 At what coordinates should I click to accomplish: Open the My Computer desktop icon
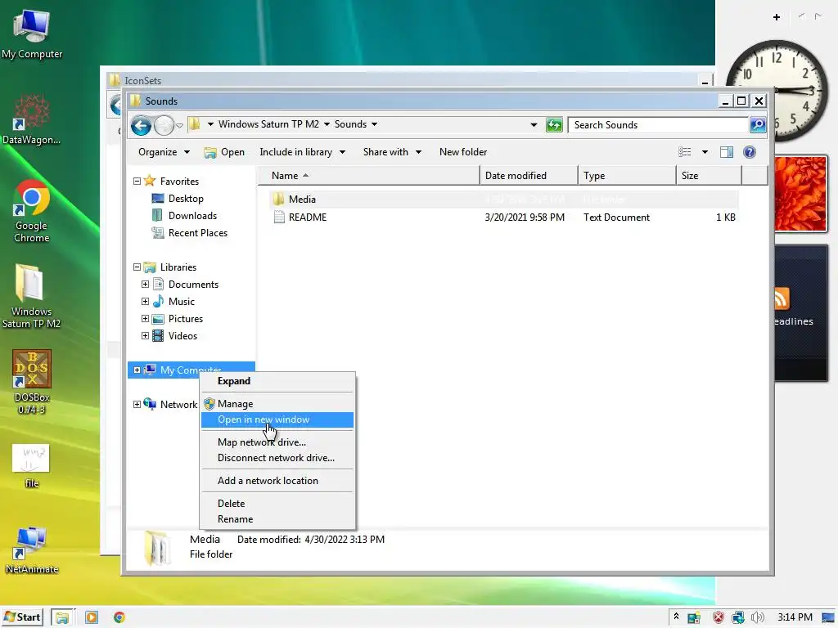pos(32,34)
